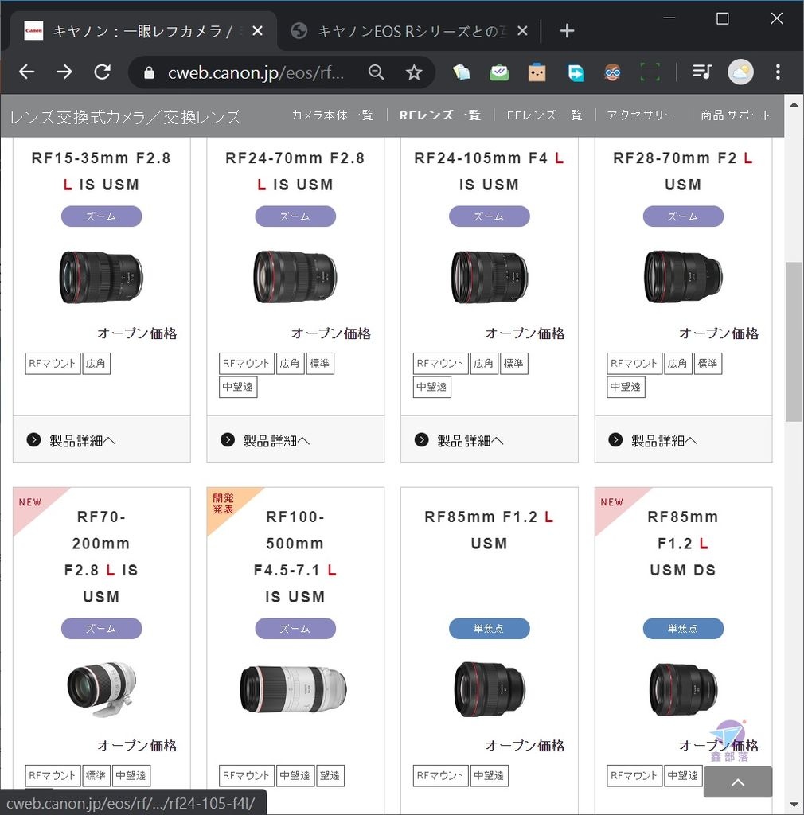Select the キヤノン：一眼レフカメラ tab
Screen dimensions: 804x815
[143, 31]
